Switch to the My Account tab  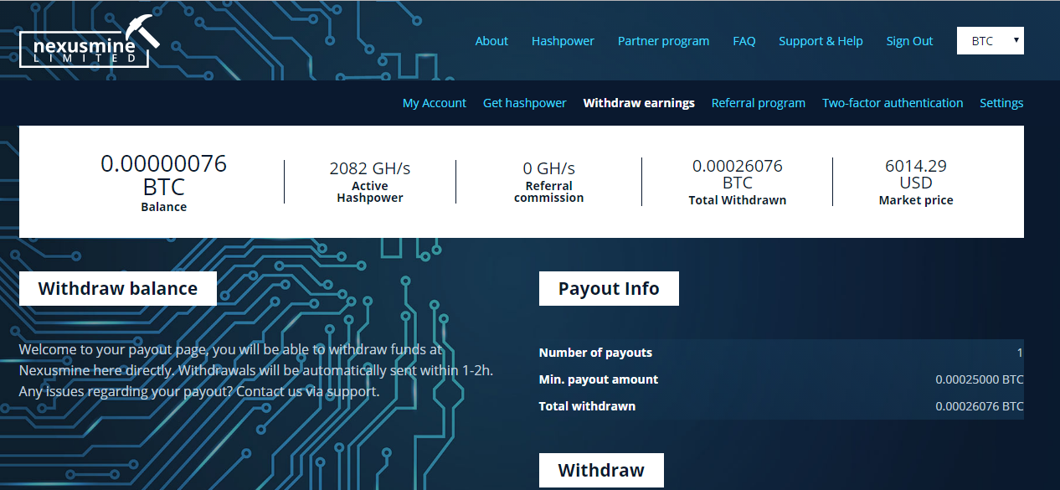point(435,103)
